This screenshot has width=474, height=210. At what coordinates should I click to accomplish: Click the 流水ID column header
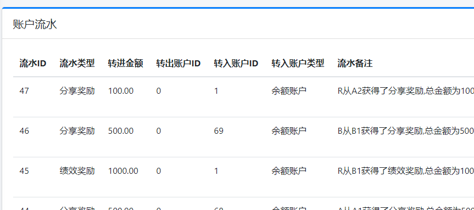[x=33, y=64]
